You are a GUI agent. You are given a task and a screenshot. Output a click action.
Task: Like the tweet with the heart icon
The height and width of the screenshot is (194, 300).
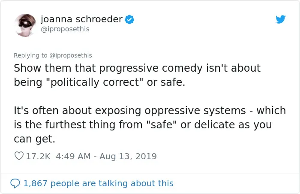[19, 156]
